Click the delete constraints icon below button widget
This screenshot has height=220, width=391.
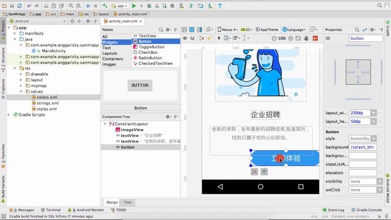254,172
